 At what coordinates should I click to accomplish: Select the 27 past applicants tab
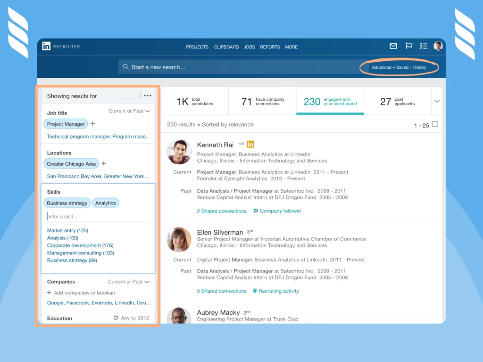pos(397,101)
